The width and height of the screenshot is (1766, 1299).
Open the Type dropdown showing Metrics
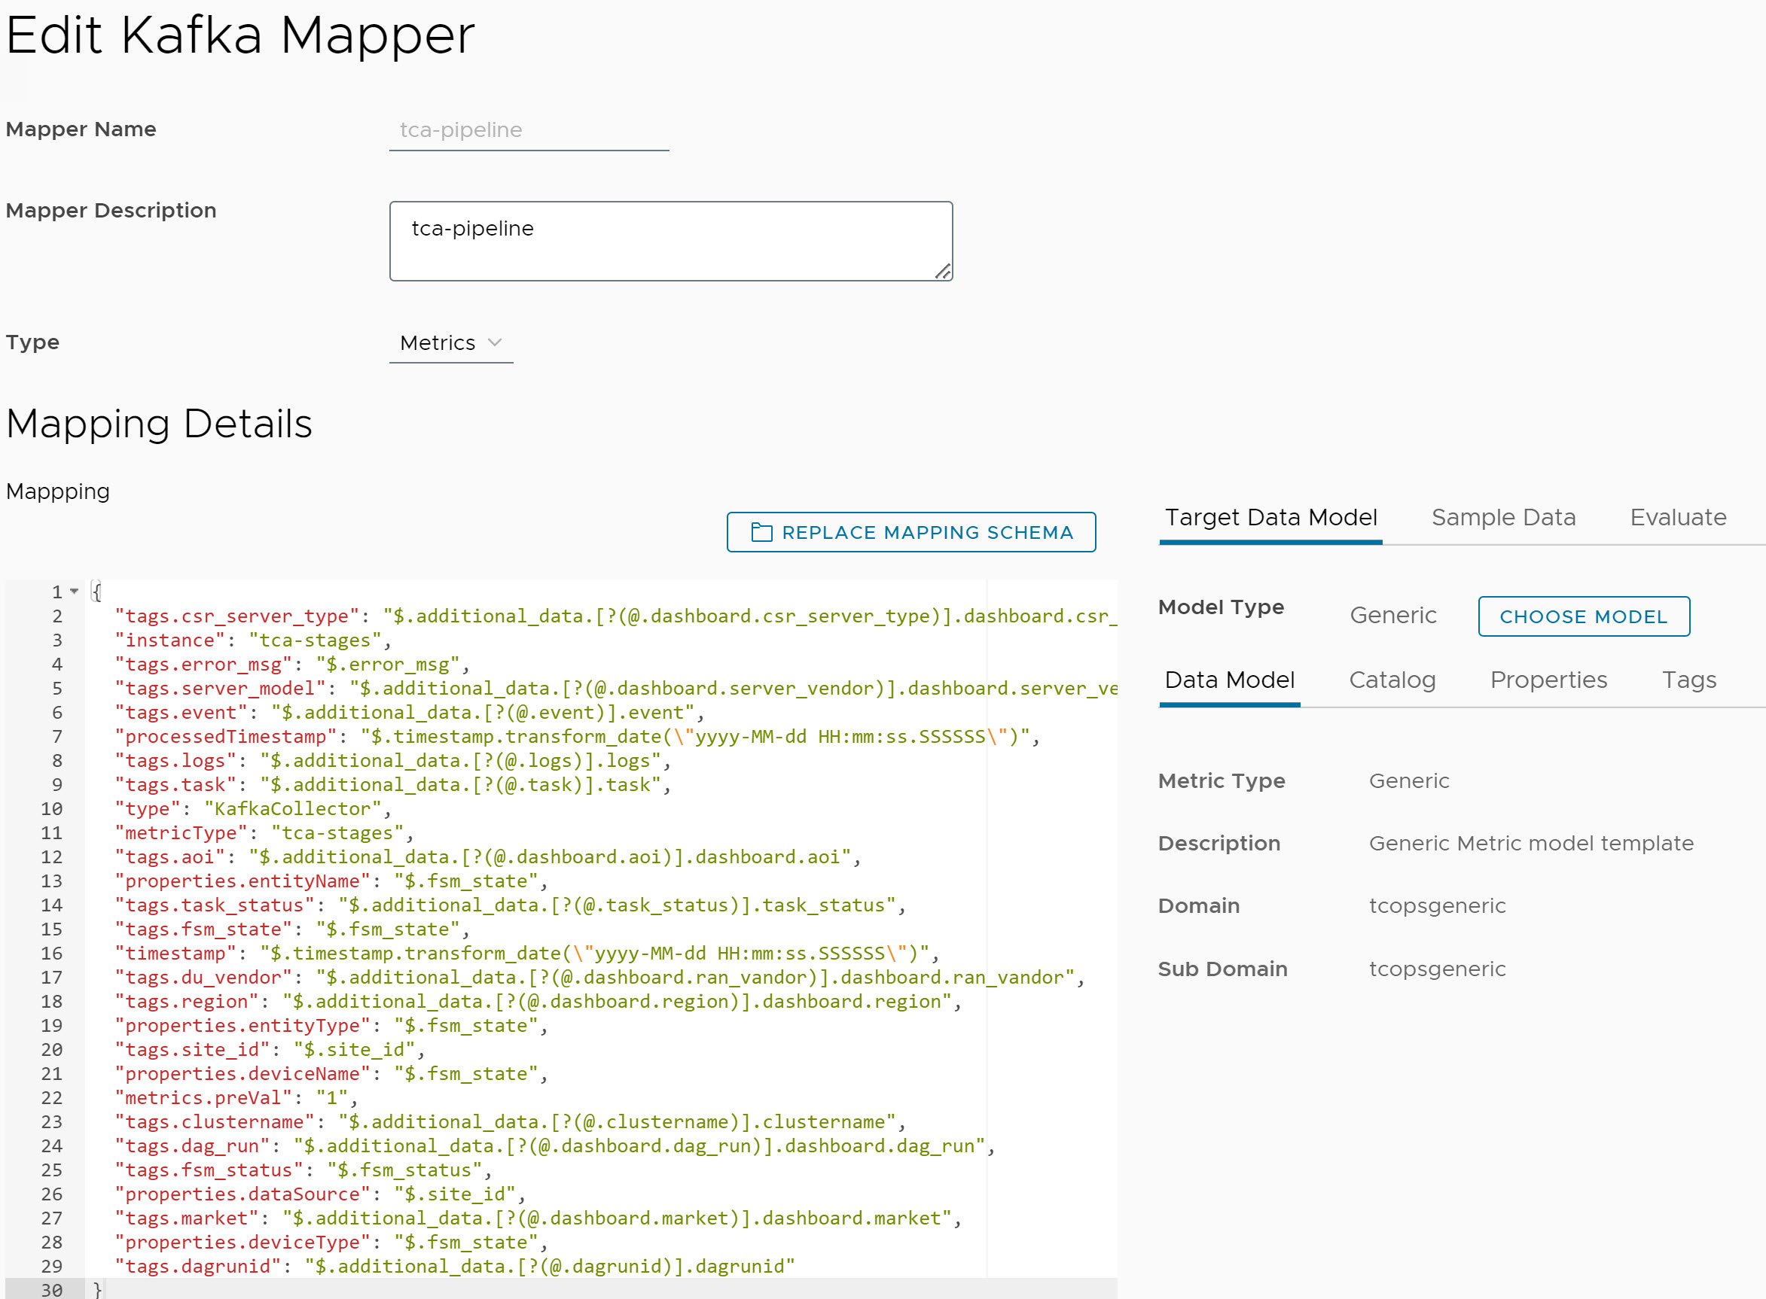[x=451, y=343]
